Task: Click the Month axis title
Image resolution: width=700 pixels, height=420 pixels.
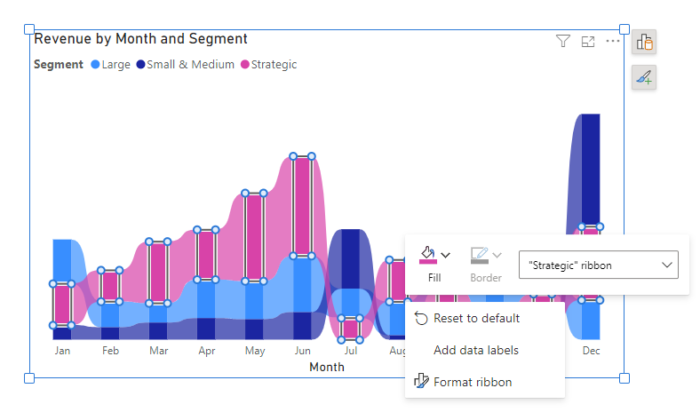Action: [327, 367]
